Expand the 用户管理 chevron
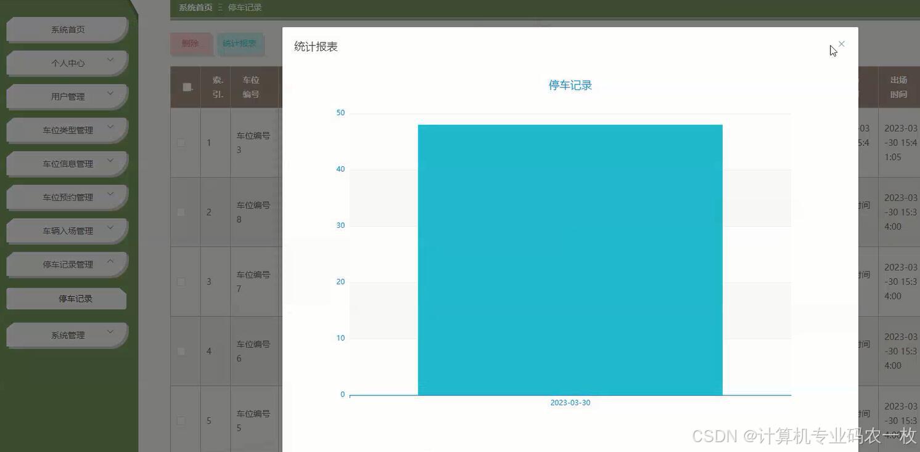This screenshot has width=920, height=452. [110, 93]
